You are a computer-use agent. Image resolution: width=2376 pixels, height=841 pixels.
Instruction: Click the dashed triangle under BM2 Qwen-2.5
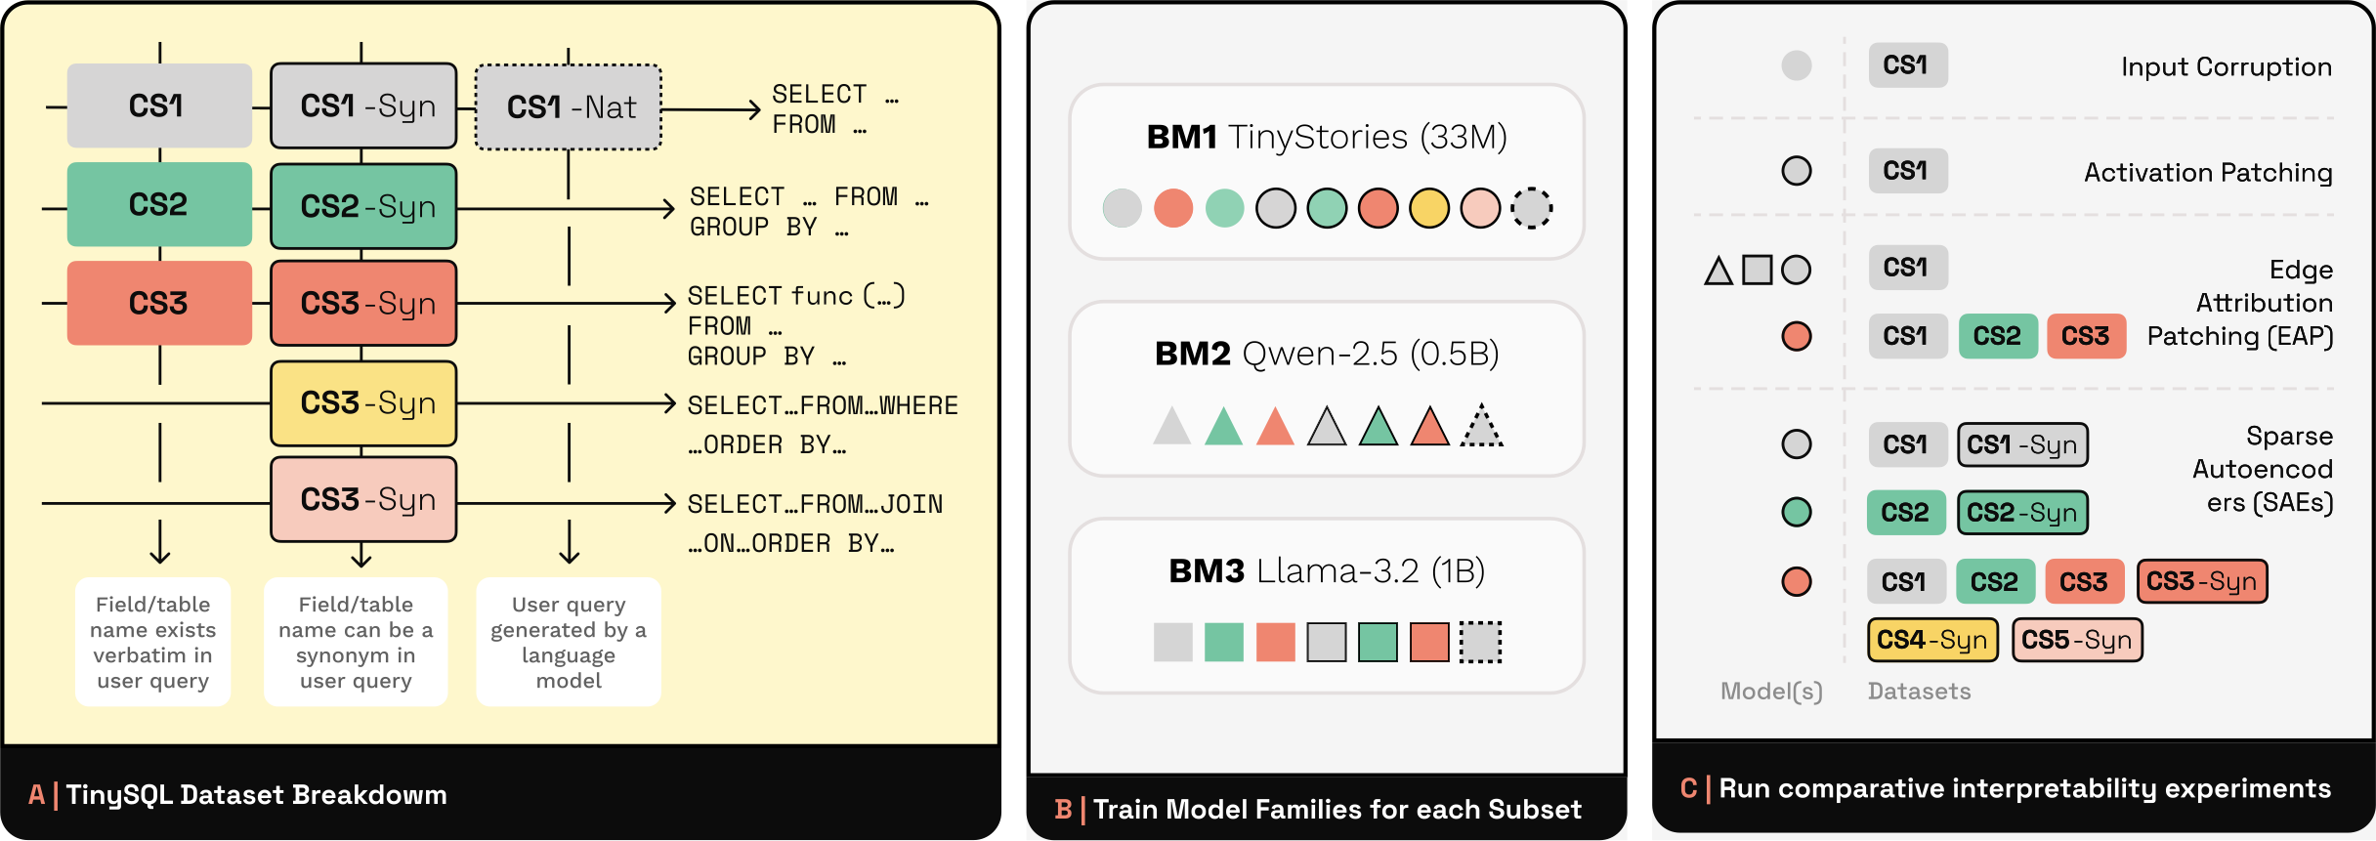click(1481, 427)
